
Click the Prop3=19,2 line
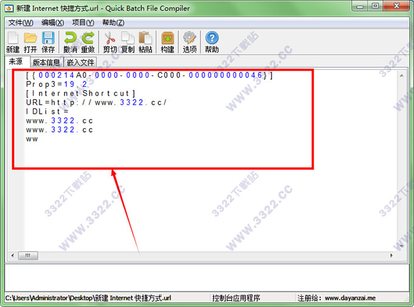click(57, 84)
